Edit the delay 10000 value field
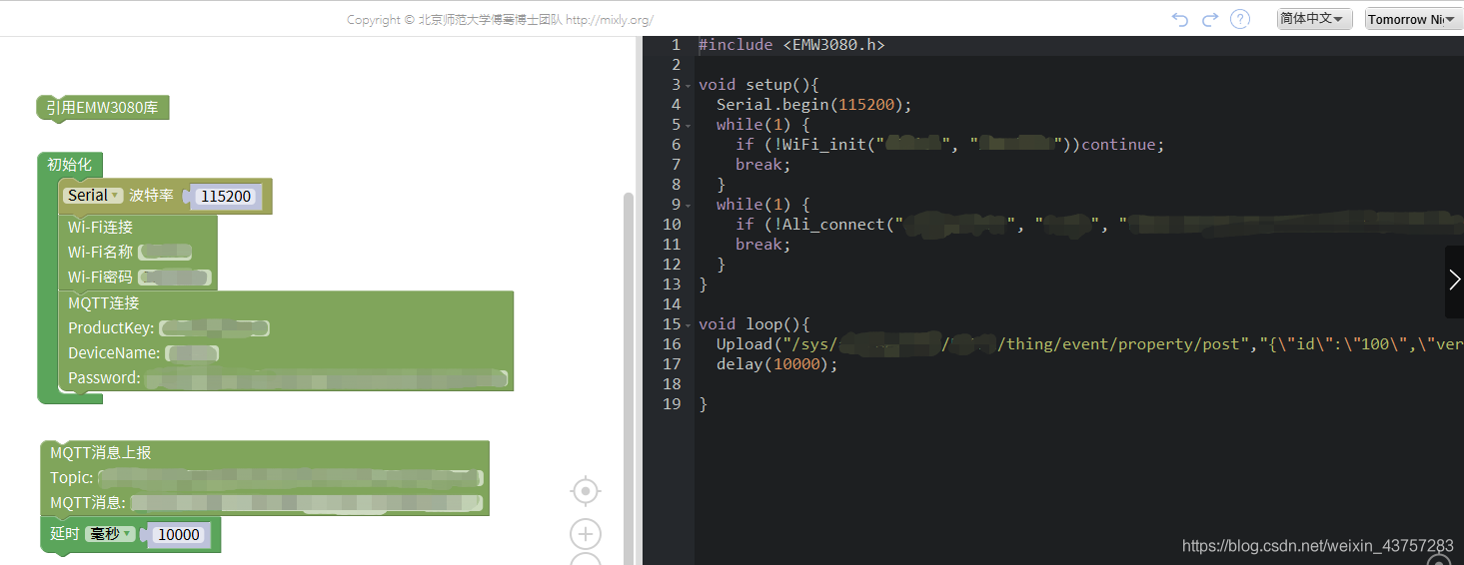 click(x=179, y=535)
